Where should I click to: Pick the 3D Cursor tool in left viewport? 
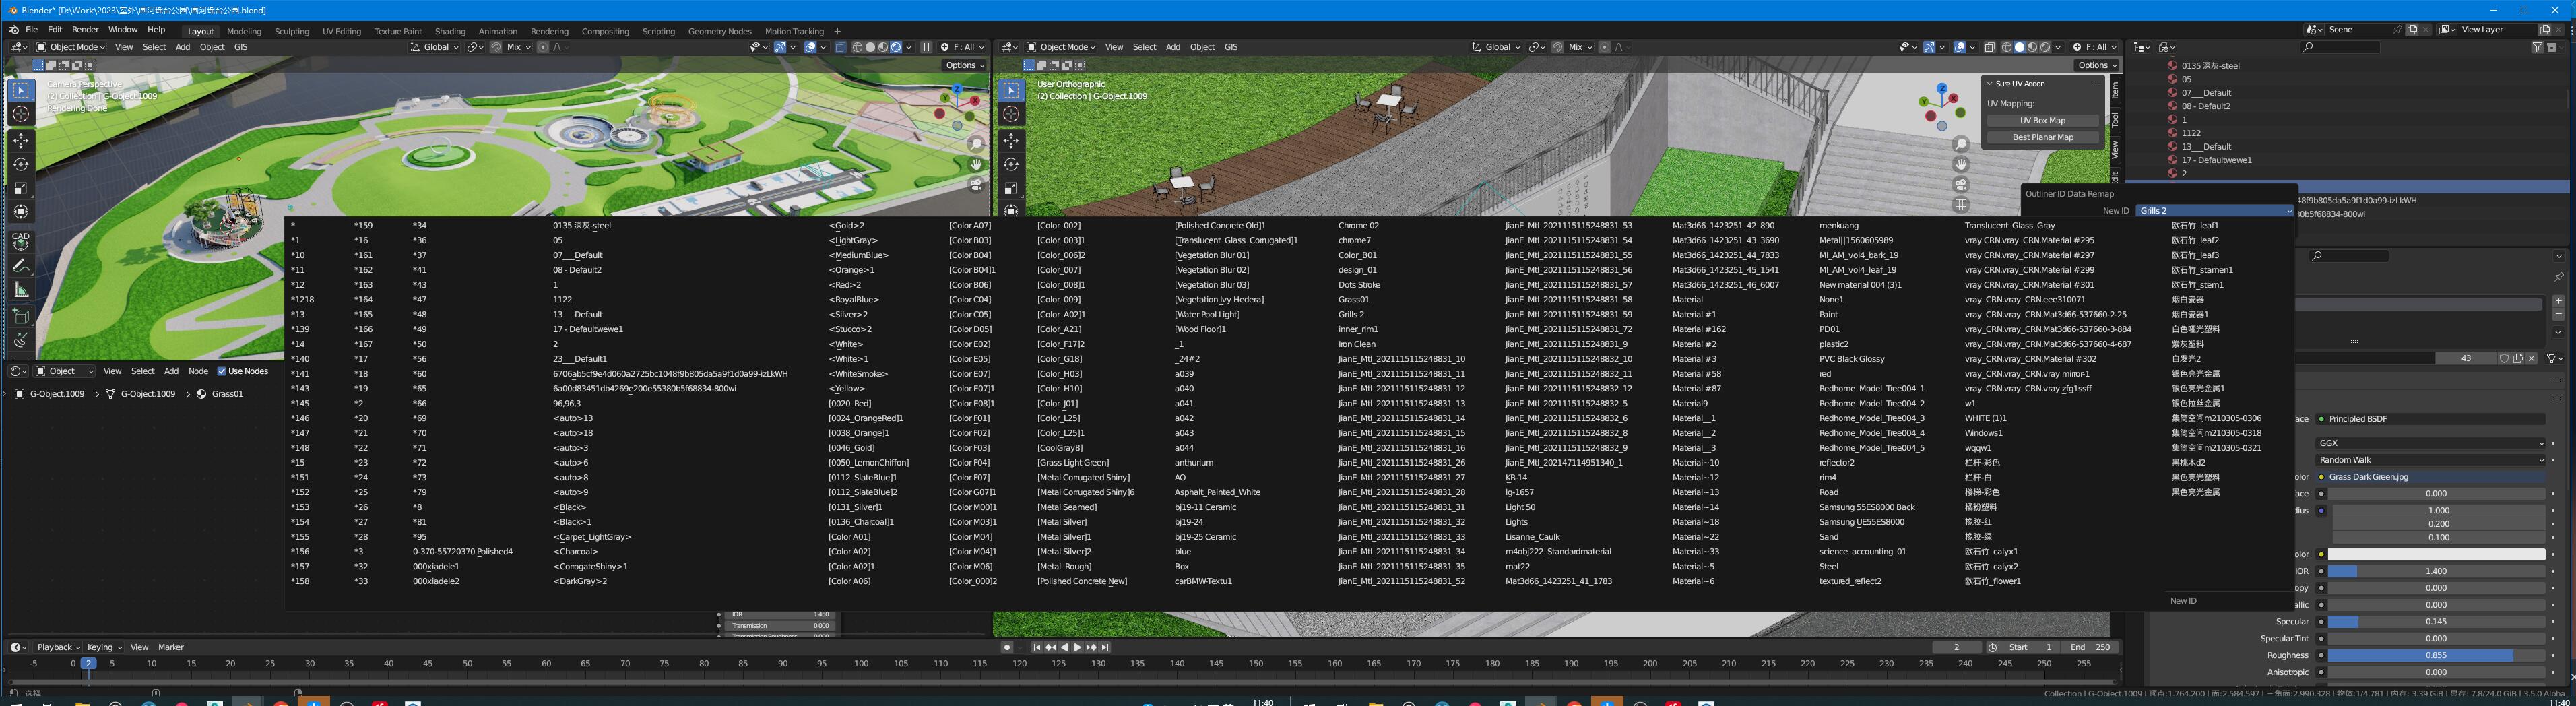coord(21,114)
